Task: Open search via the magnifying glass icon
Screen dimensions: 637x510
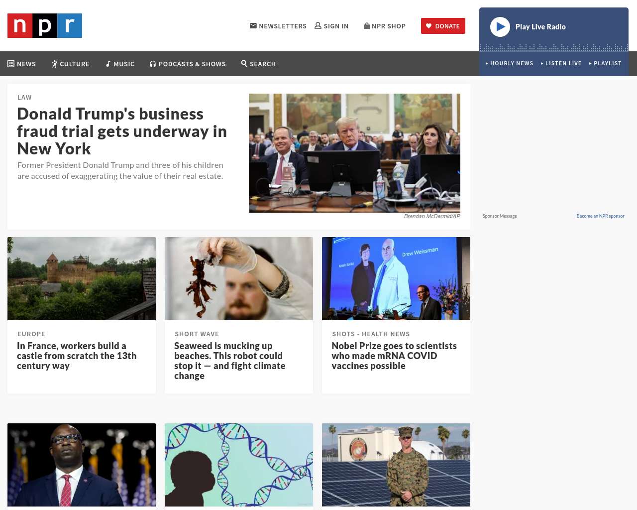Action: click(x=244, y=63)
